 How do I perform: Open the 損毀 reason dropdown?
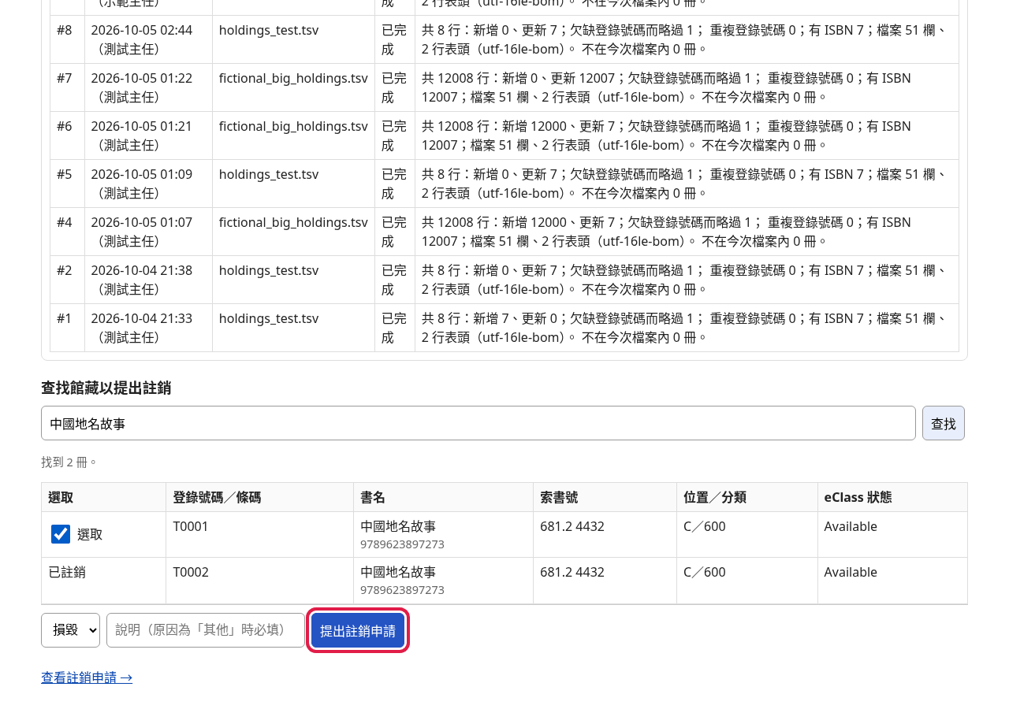pos(70,630)
